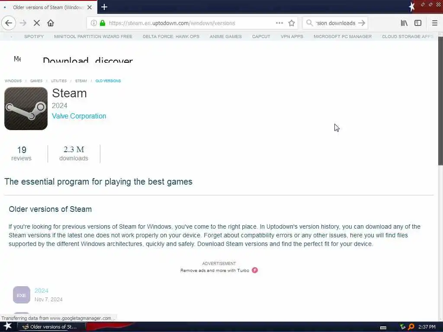443x332 pixels.
Task: Click the Steam page title heading
Action: [x=69, y=93]
